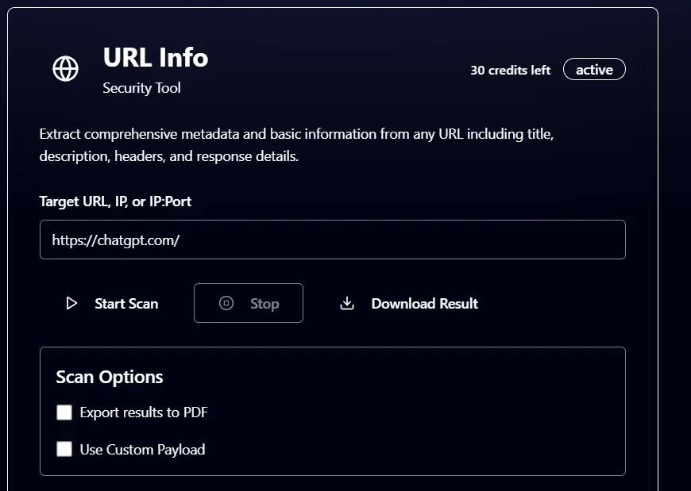Click the 'Use Custom Payload' label text
691x491 pixels.
coord(142,450)
